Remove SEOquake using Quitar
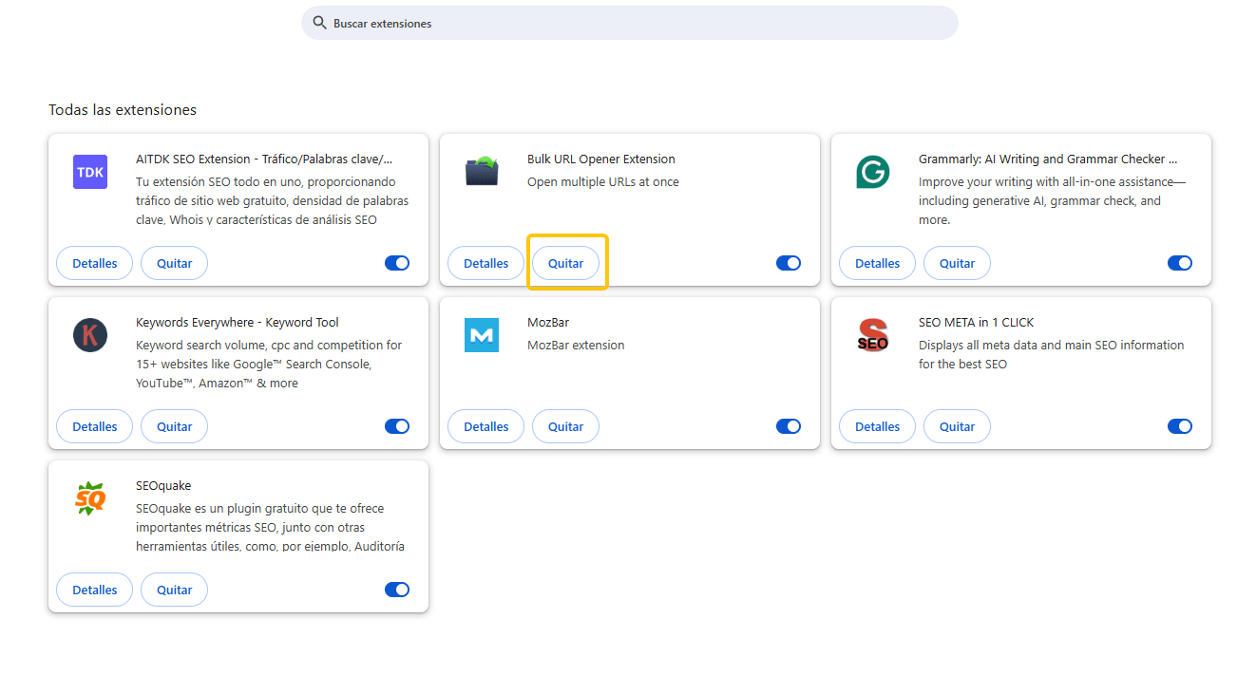The height and width of the screenshot is (675, 1237). pyautogui.click(x=175, y=590)
